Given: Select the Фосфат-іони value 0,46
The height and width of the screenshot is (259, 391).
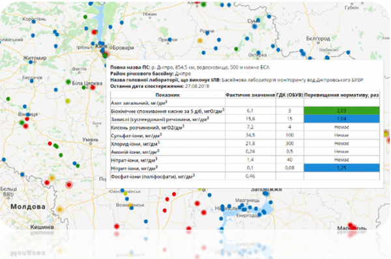Looking at the screenshot, I should 250,176.
